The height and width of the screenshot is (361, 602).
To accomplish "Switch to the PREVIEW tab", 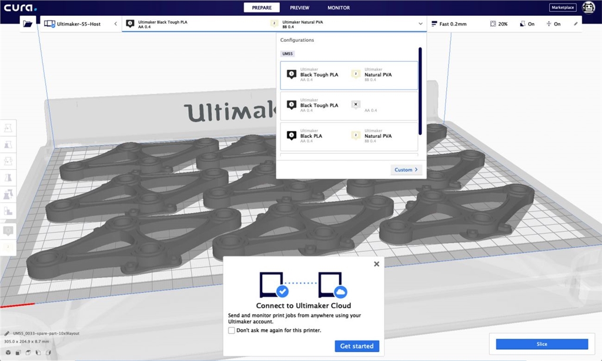I will (x=299, y=8).
